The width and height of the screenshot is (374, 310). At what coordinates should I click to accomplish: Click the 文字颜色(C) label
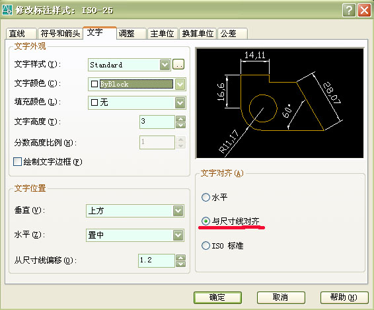38,83
